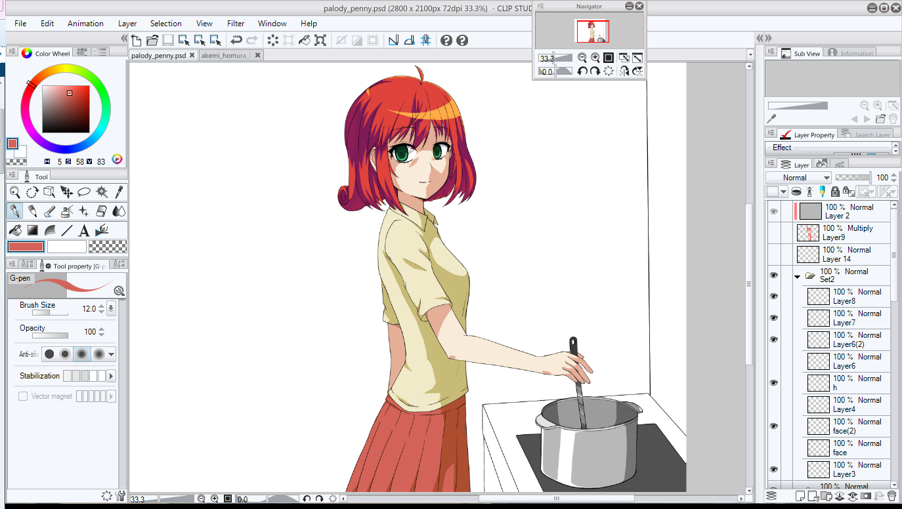Open the Animation menu
Screen dimensions: 902x509
pyautogui.click(x=85, y=23)
